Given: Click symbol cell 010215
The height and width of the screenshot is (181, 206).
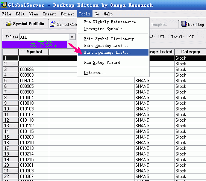Looking at the screenshot, I should coord(34,160).
